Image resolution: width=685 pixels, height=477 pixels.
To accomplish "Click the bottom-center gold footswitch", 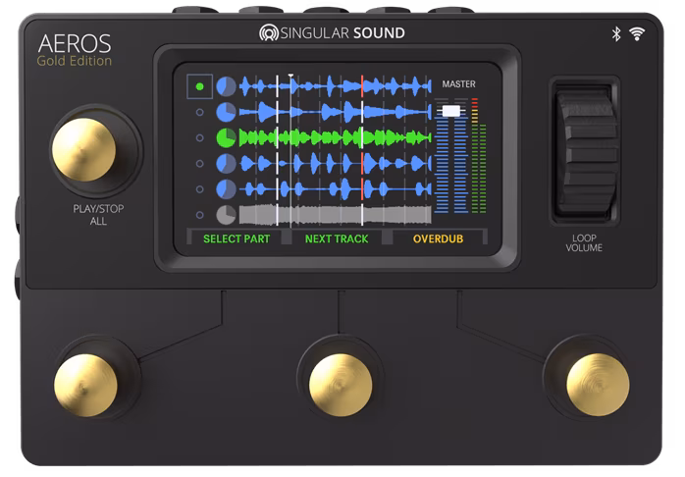I will 341,385.
